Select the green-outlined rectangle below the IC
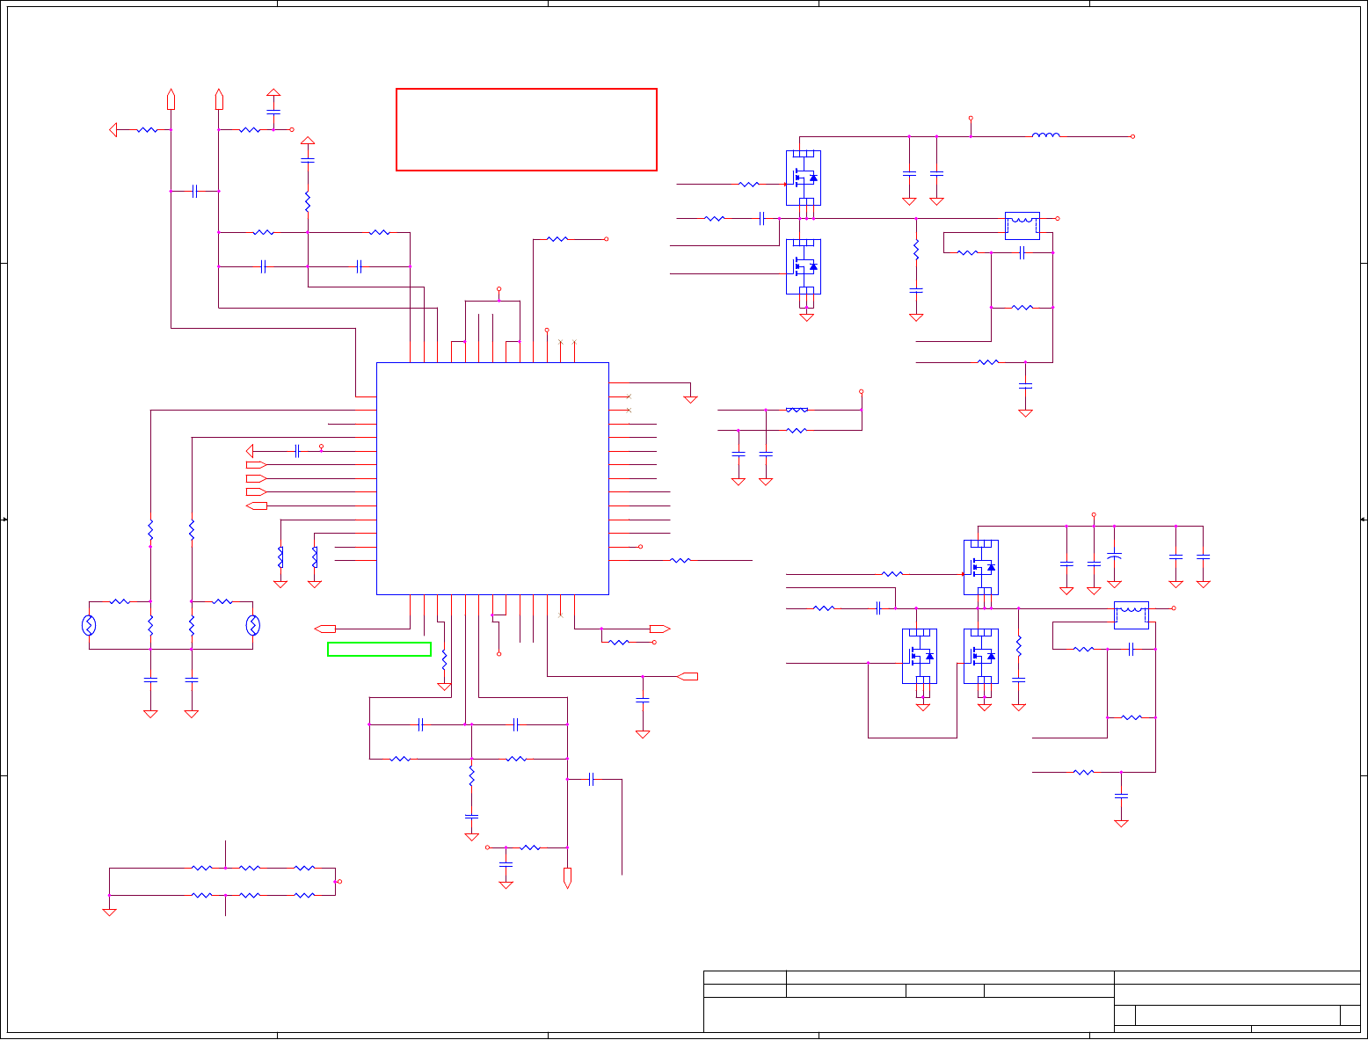Image resolution: width=1368 pixels, height=1040 pixels. (379, 649)
